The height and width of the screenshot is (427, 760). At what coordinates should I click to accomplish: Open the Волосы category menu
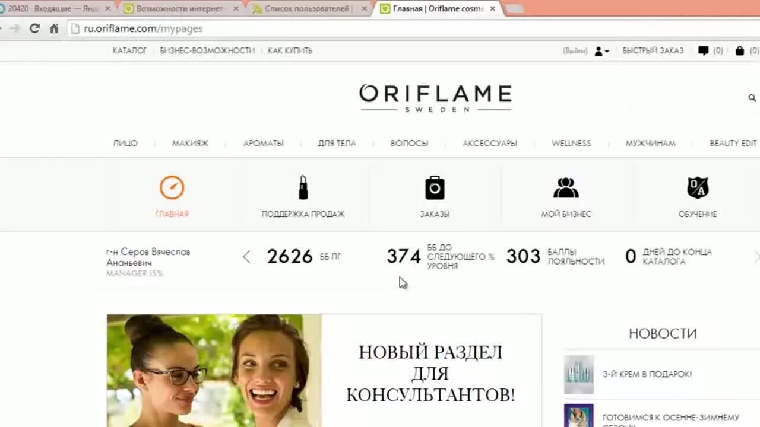(x=409, y=143)
